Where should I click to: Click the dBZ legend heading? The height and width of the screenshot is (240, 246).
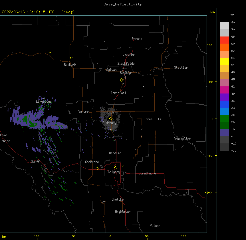click(231, 15)
